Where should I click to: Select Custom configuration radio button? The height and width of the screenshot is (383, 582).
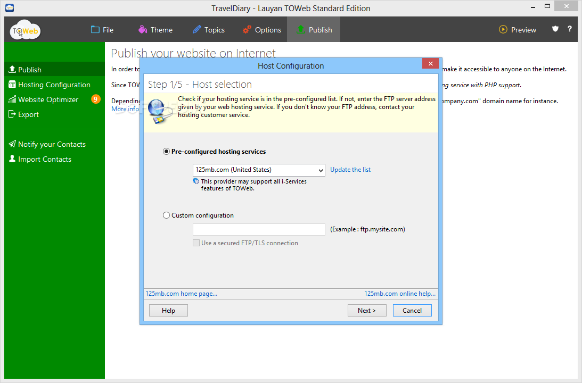pyautogui.click(x=166, y=215)
